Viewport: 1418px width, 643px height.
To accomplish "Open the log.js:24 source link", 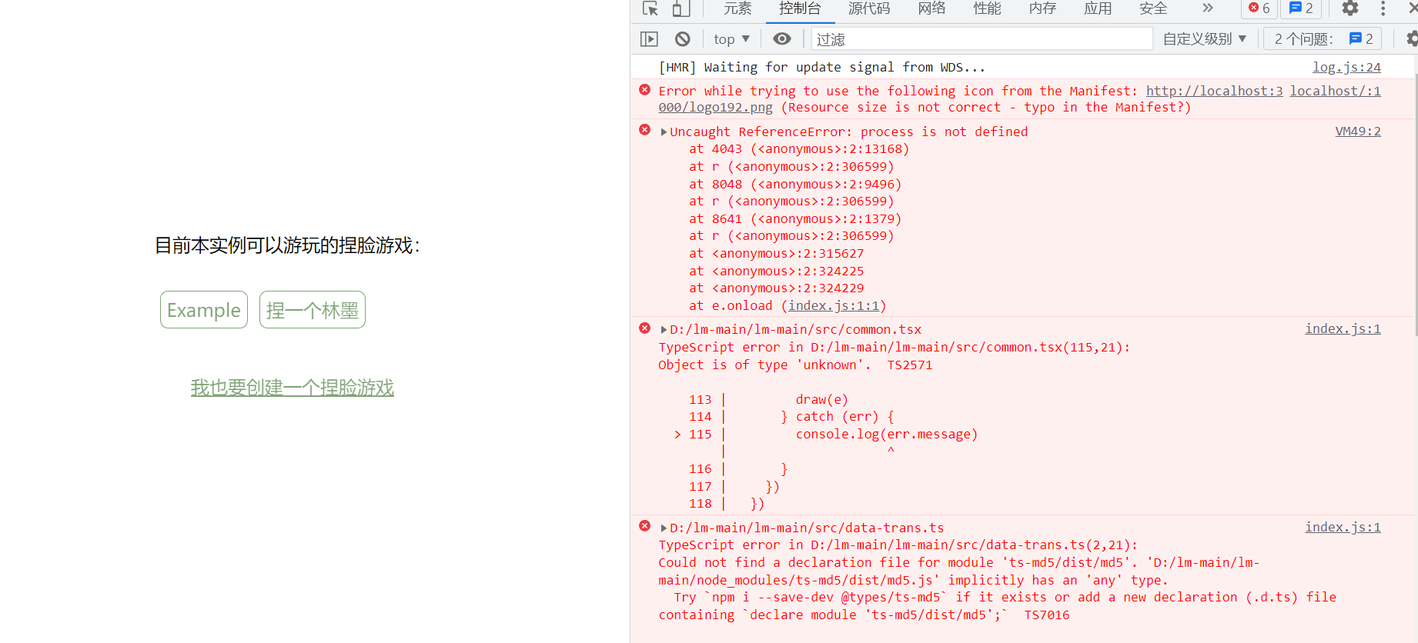I will point(1346,68).
